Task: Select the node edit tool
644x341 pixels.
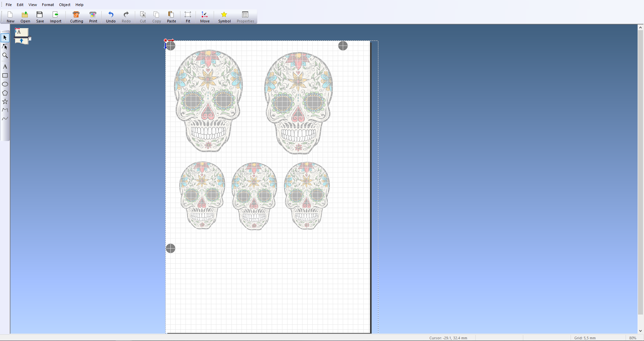Action: coord(5,47)
